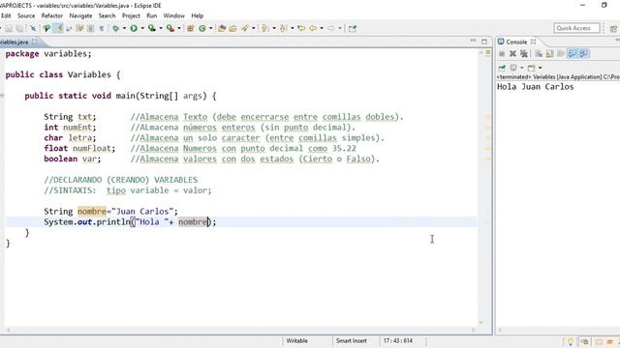Click the green Run button in toolbar

pyautogui.click(x=134, y=28)
